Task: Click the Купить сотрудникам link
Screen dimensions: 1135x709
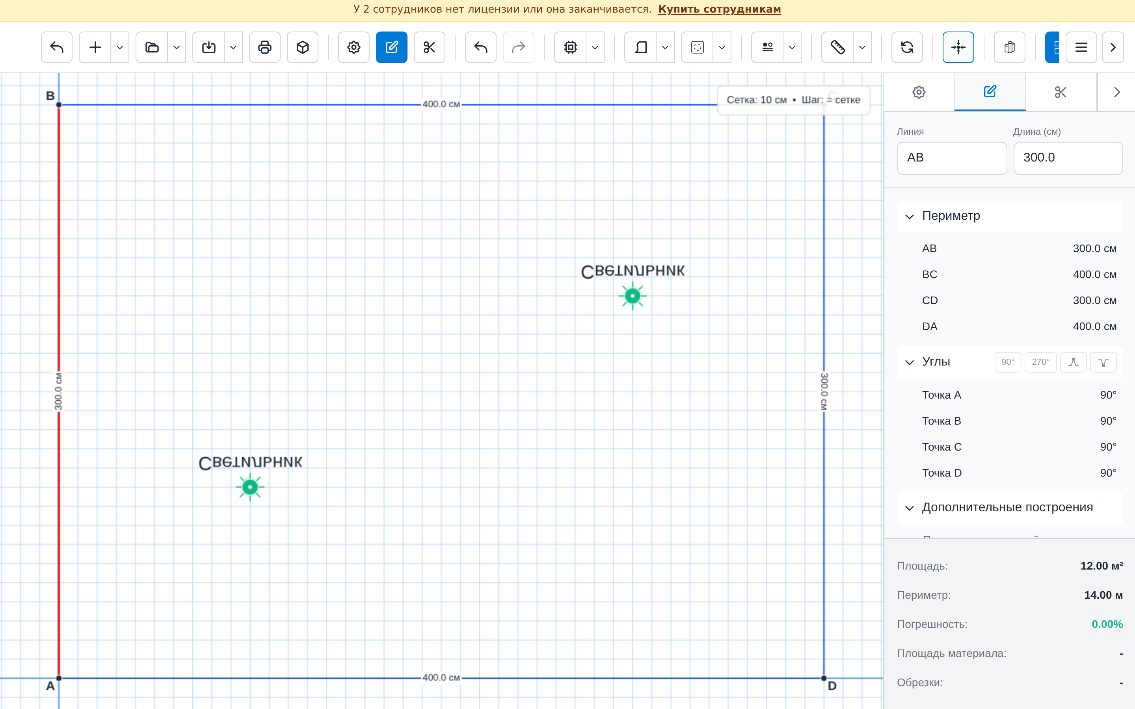Action: (x=720, y=9)
